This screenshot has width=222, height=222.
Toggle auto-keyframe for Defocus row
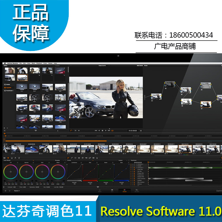(134, 184)
